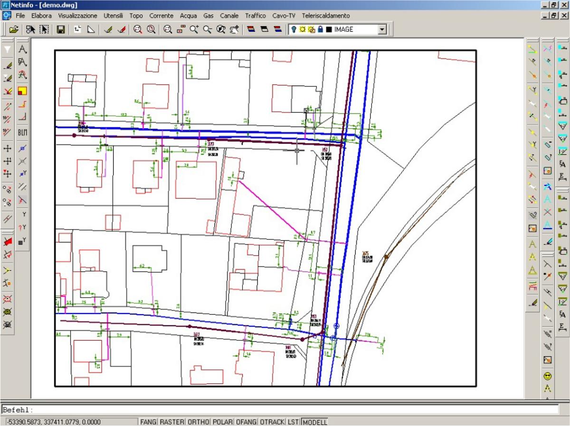Click the white funnel filter icon
570x426 pixels.
tap(8, 49)
